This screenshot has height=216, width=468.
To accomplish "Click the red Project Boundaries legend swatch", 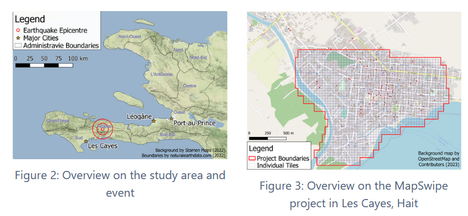I will 253,158.
